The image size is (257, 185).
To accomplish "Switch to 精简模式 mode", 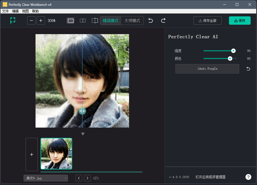I will (111, 21).
